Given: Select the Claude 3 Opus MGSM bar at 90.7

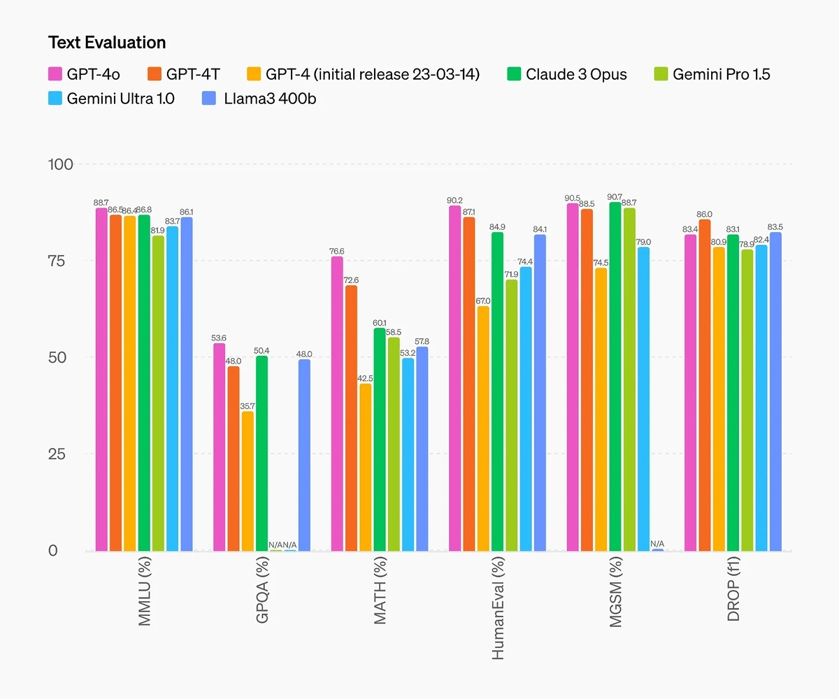Looking at the screenshot, I should [x=615, y=376].
